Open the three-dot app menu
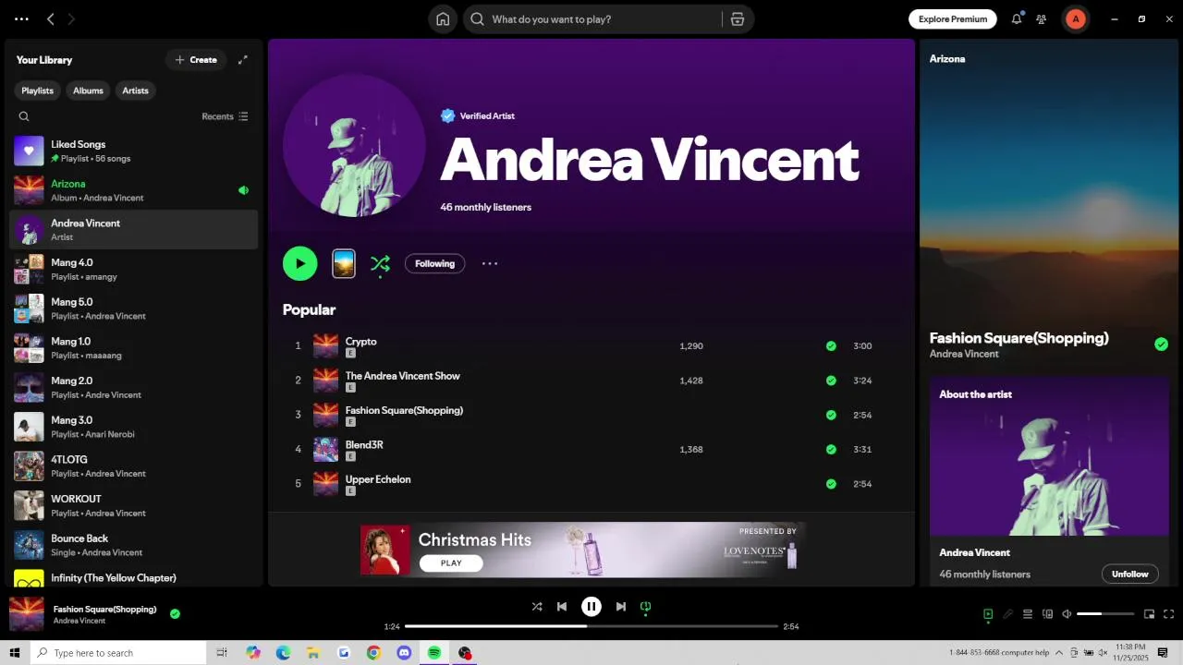This screenshot has height=665, width=1183. pyautogui.click(x=21, y=18)
